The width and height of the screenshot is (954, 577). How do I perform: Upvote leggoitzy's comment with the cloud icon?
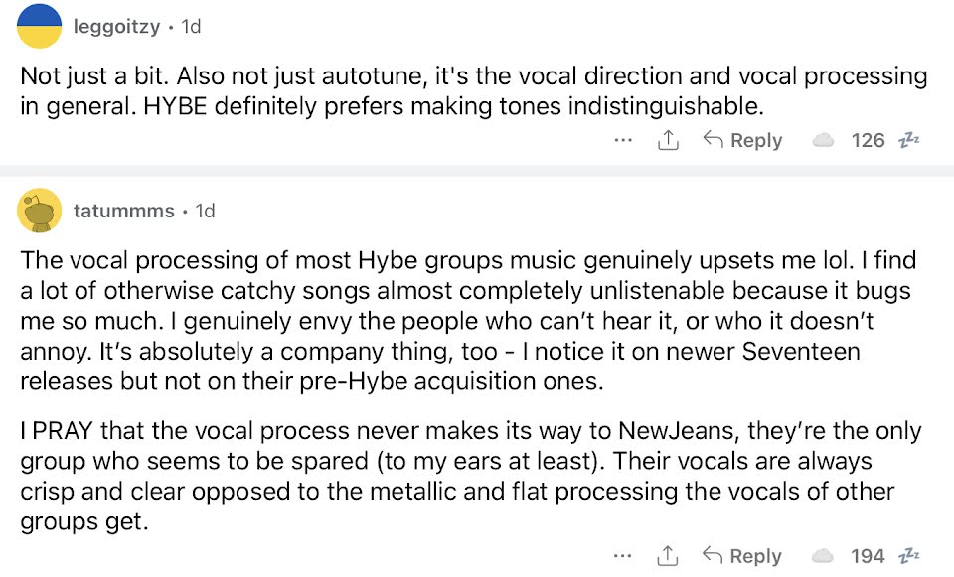coord(824,141)
